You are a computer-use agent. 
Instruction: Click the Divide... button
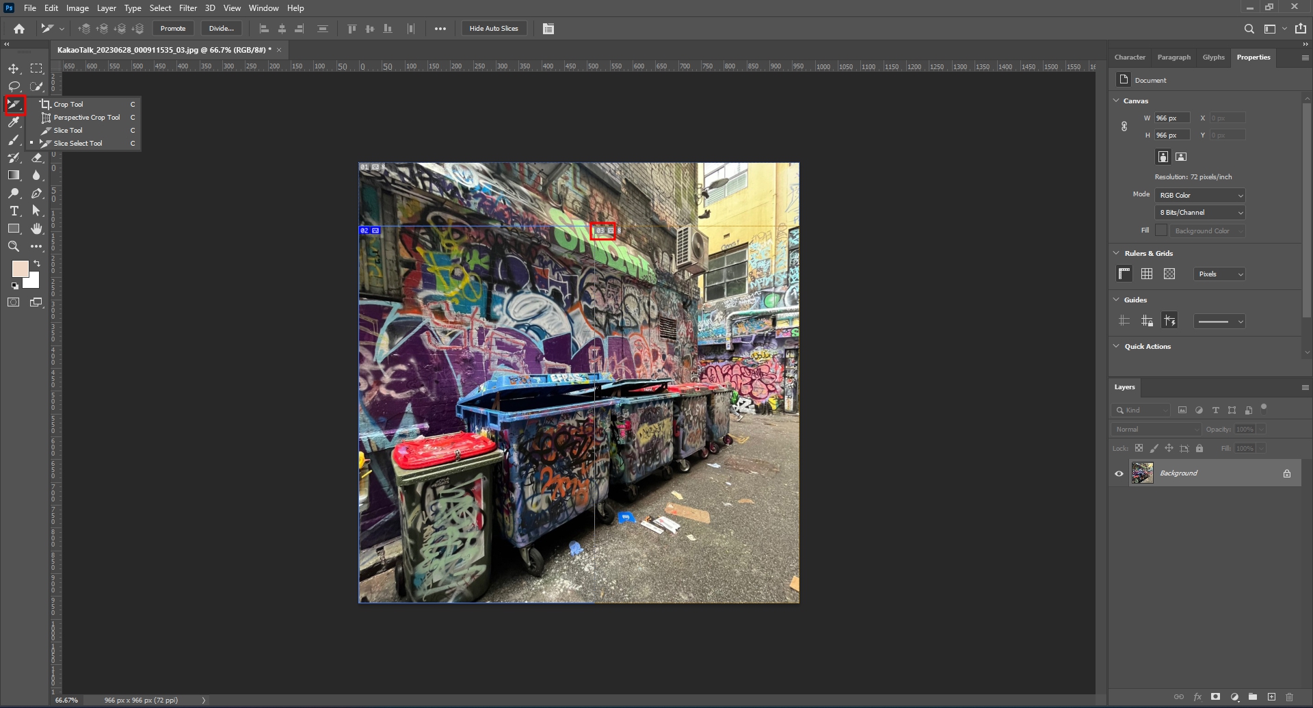(222, 29)
